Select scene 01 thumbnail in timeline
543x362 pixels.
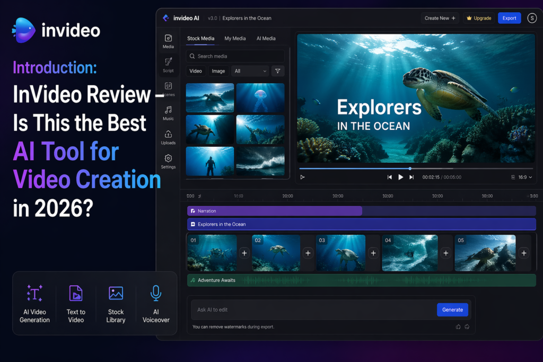(212, 253)
